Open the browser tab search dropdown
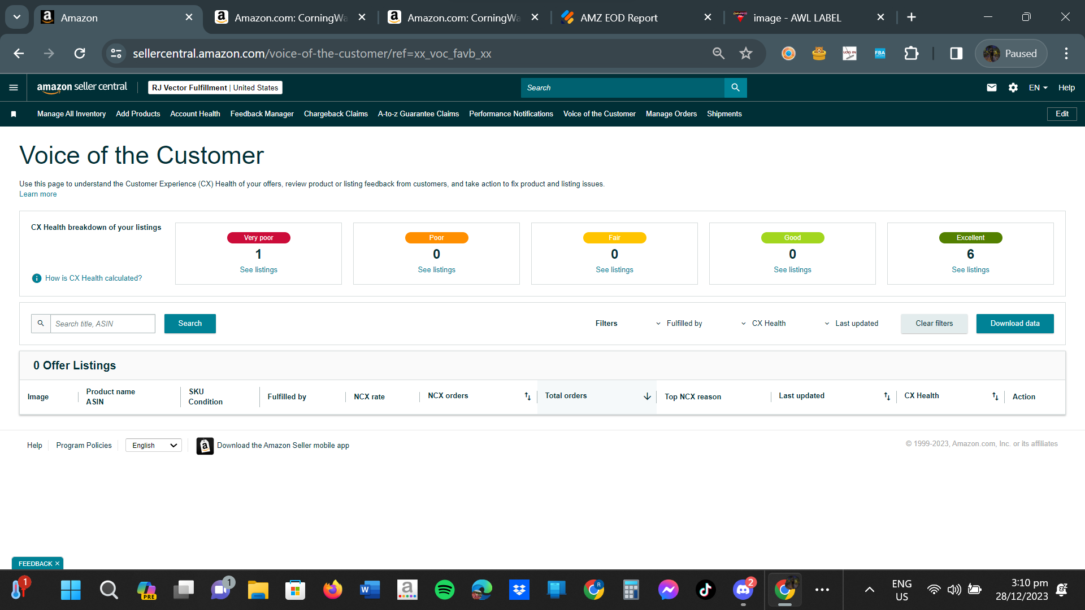Image resolution: width=1085 pixels, height=610 pixels. pos(17,18)
